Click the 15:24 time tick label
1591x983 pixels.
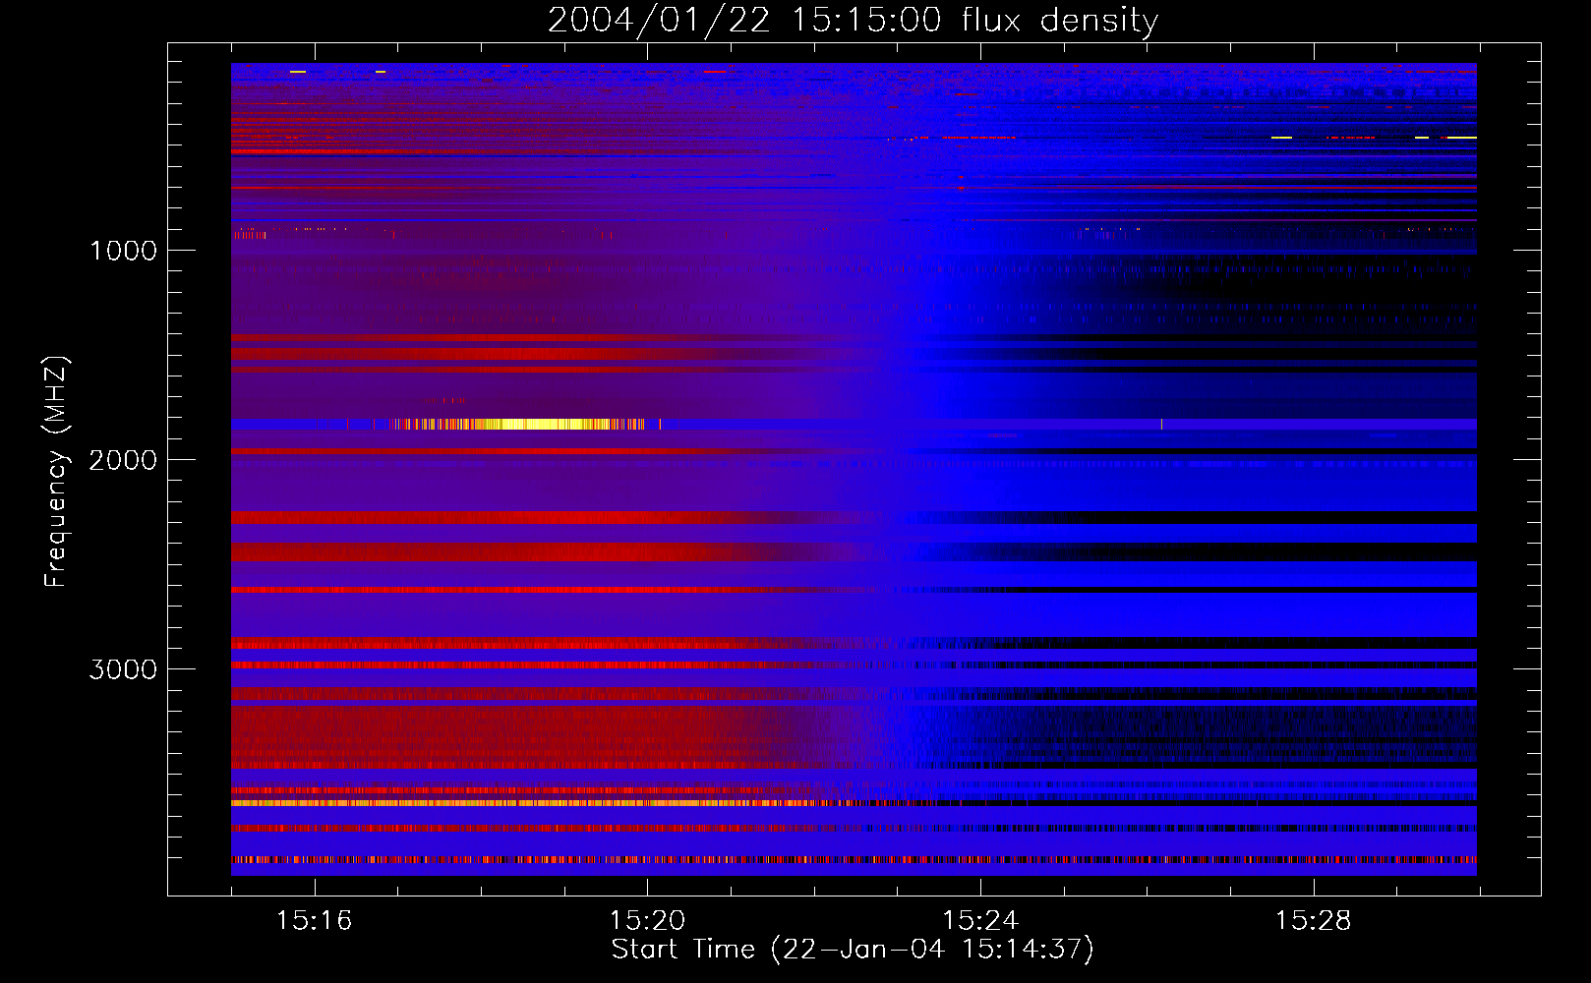coord(980,921)
